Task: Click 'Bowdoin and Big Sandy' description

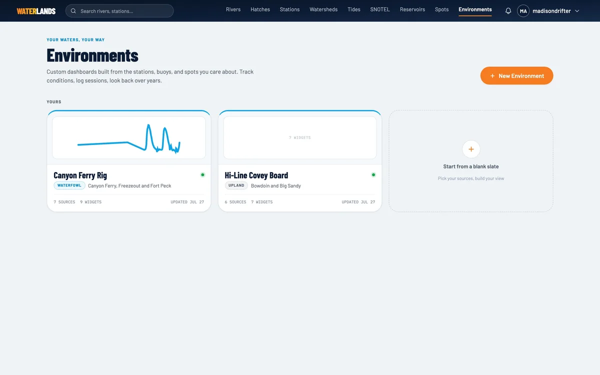Action: click(x=276, y=186)
